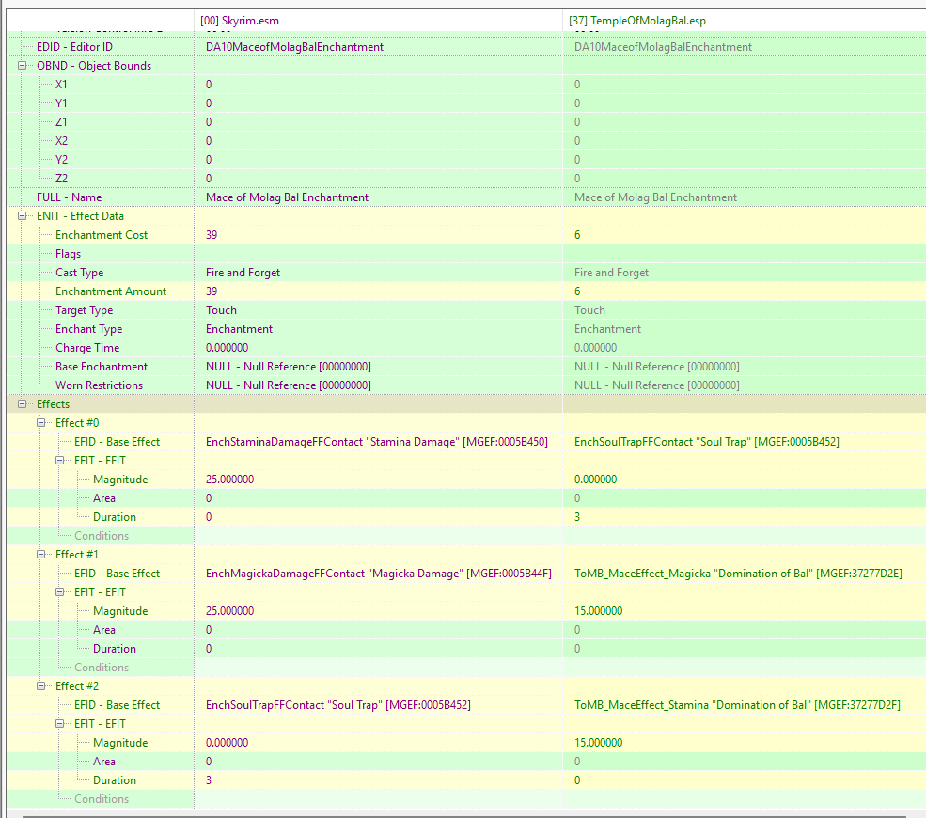Select X1 under Object Bounds
This screenshot has width=926, height=818.
[61, 85]
